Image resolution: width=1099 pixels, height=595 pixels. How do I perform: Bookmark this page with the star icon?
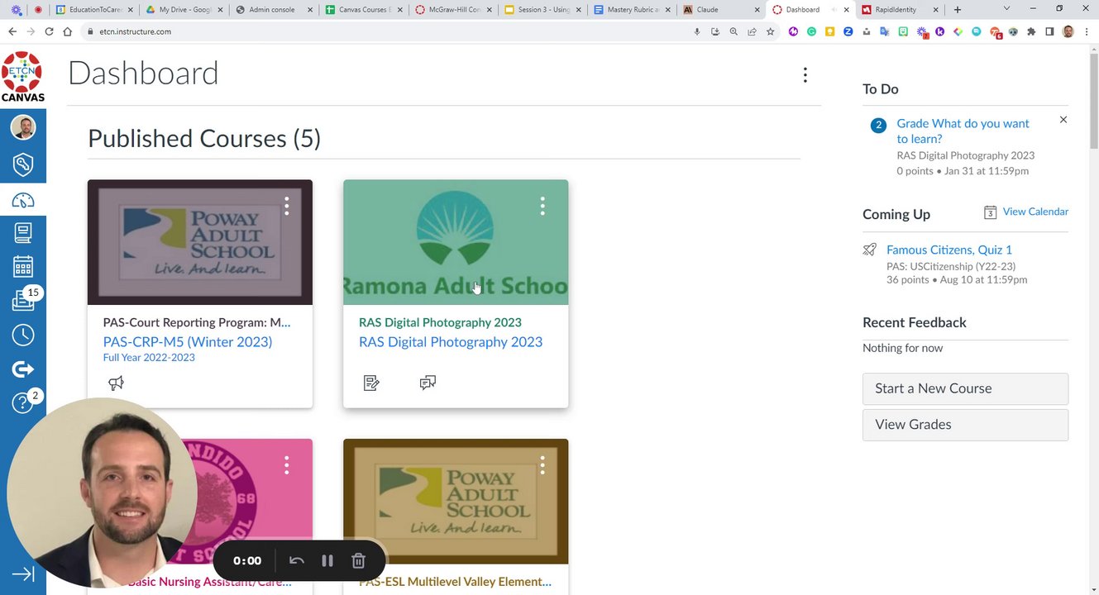pos(770,31)
